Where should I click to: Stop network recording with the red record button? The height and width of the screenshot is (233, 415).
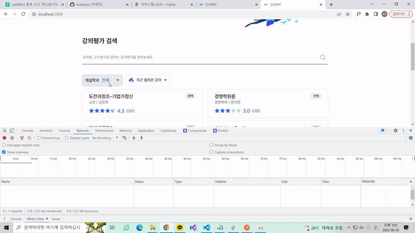click(x=5, y=138)
